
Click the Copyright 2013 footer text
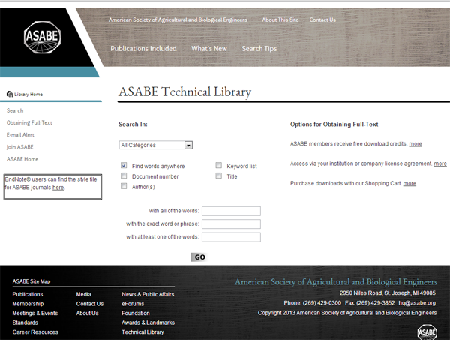(347, 313)
